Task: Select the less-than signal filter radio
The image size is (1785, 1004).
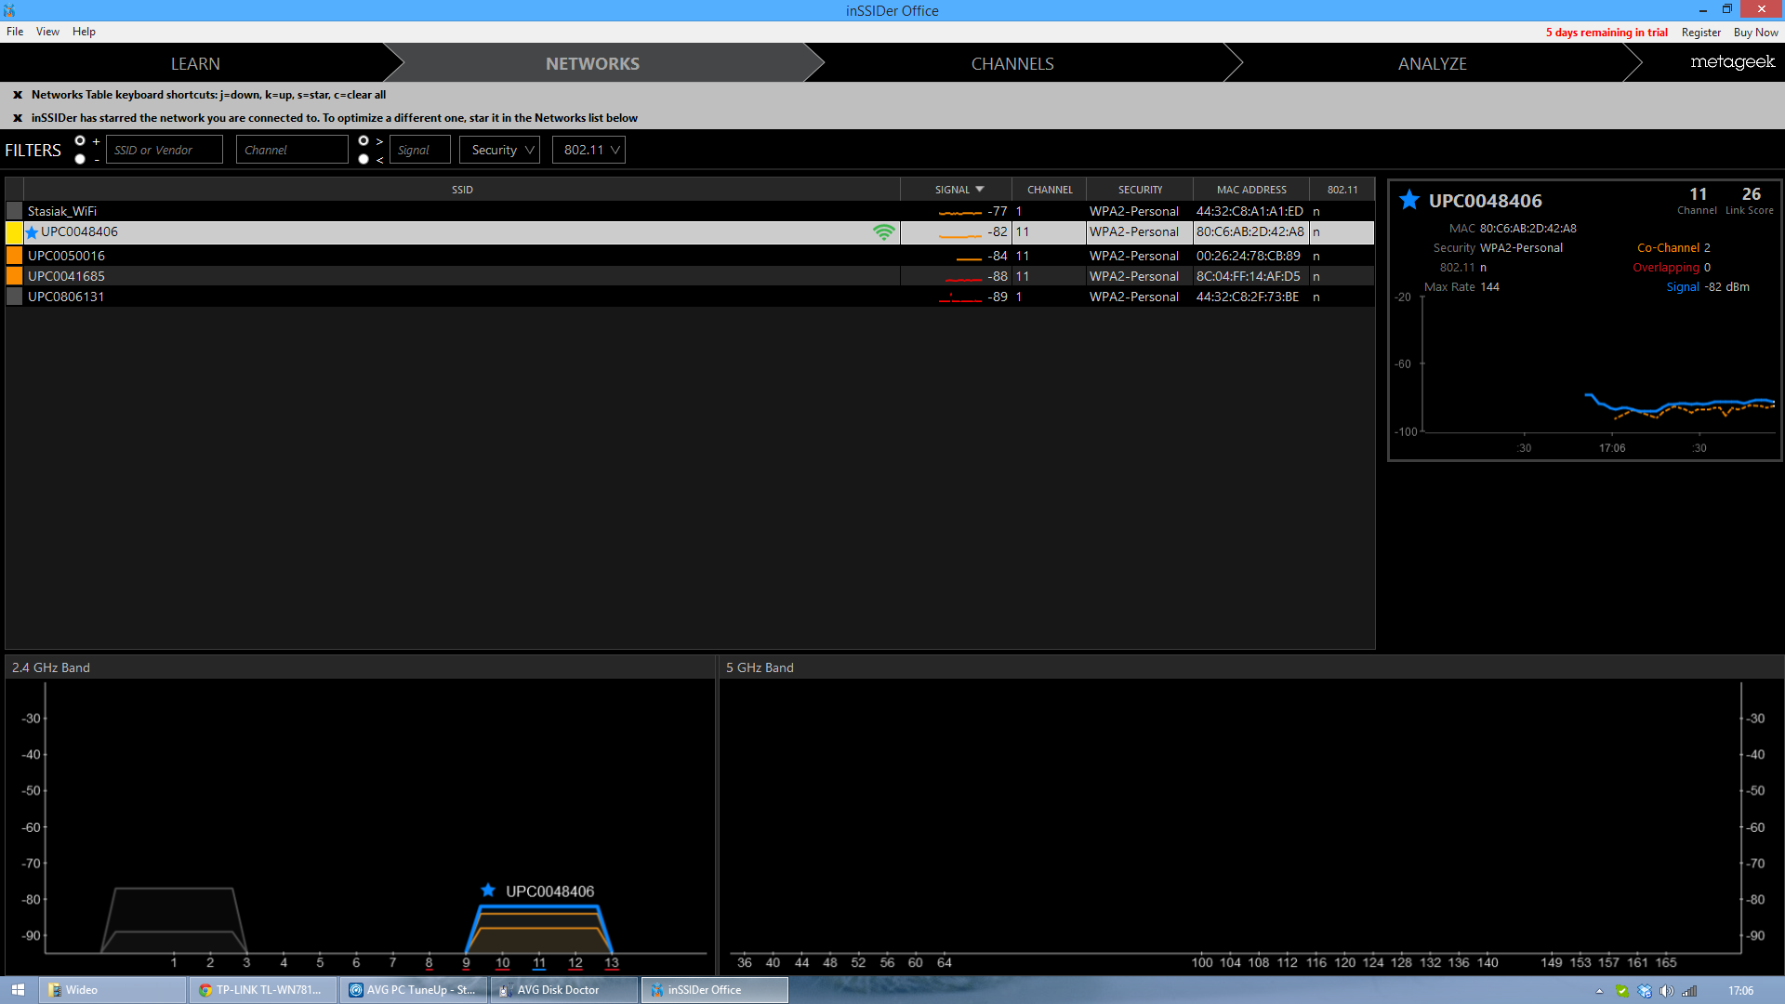Action: (364, 159)
